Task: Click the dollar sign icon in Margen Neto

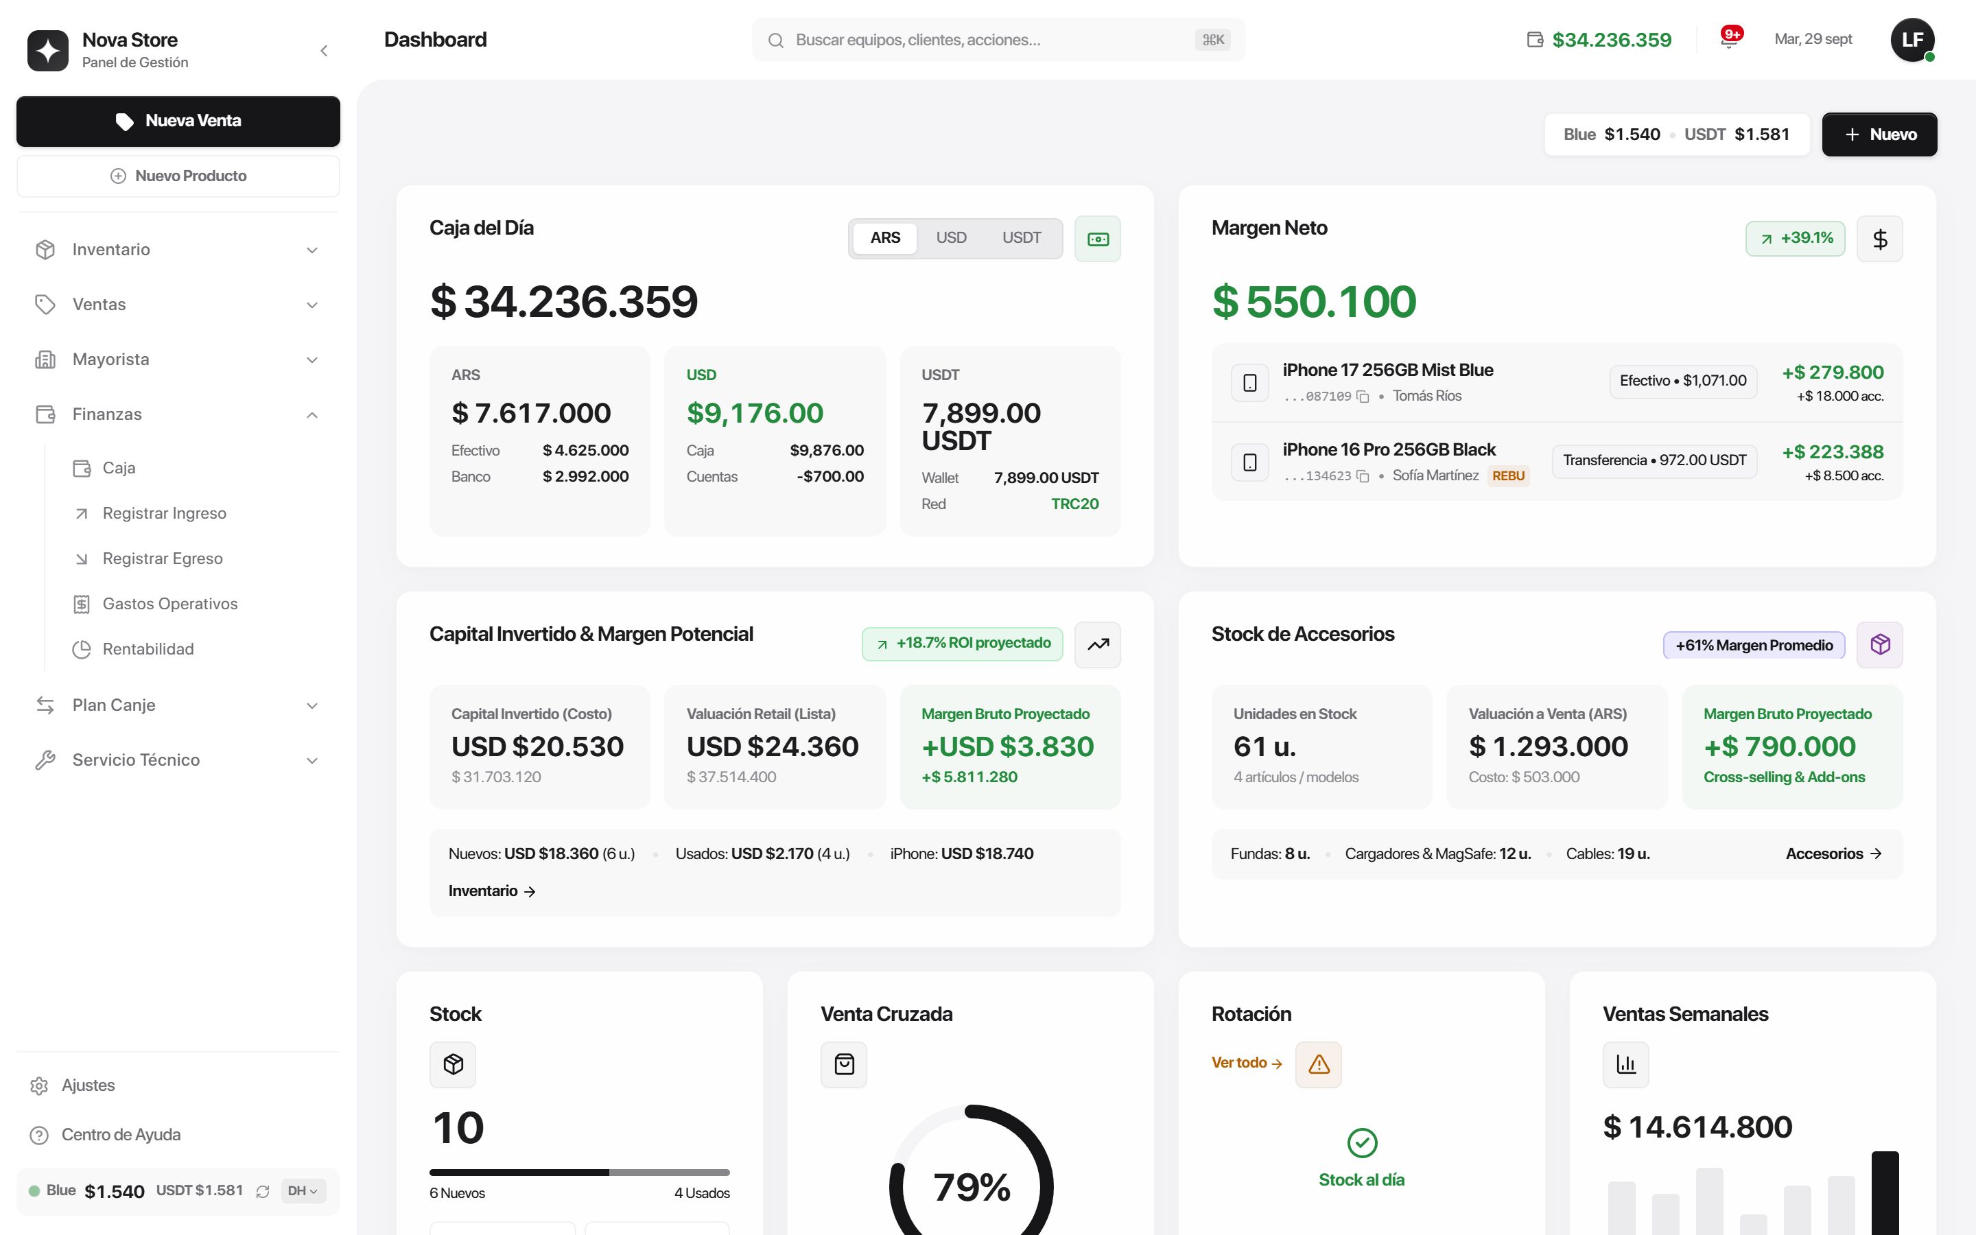Action: tap(1880, 239)
